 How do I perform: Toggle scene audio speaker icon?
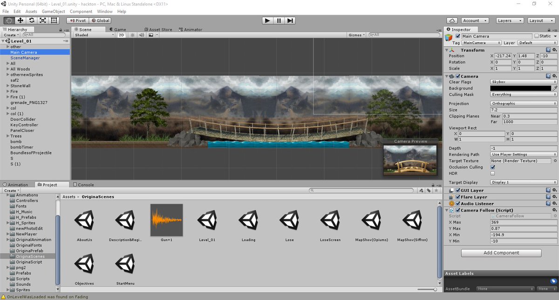point(142,35)
